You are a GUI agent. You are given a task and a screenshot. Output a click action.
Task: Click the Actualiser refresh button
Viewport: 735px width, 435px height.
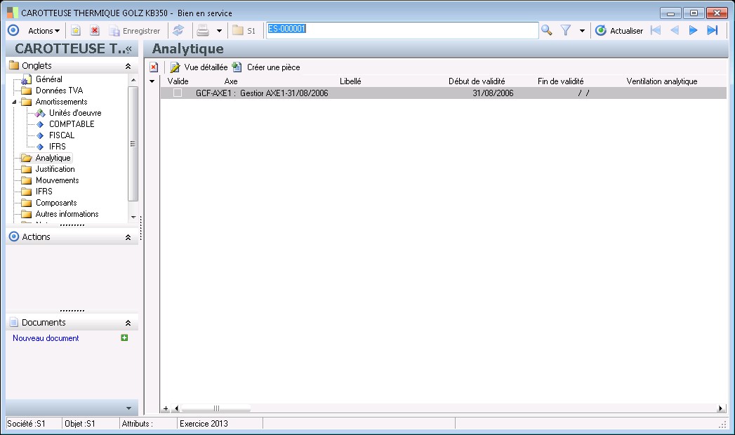[x=618, y=31]
